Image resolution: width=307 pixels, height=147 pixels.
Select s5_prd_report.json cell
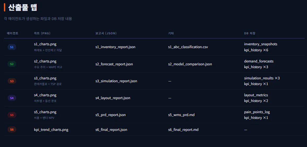tap(110, 115)
